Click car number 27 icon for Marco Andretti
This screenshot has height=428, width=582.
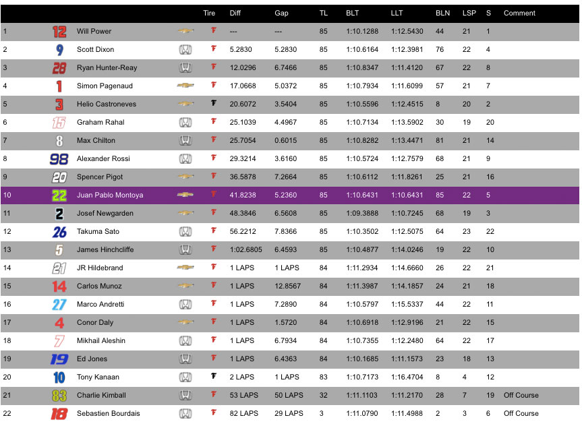click(x=59, y=305)
